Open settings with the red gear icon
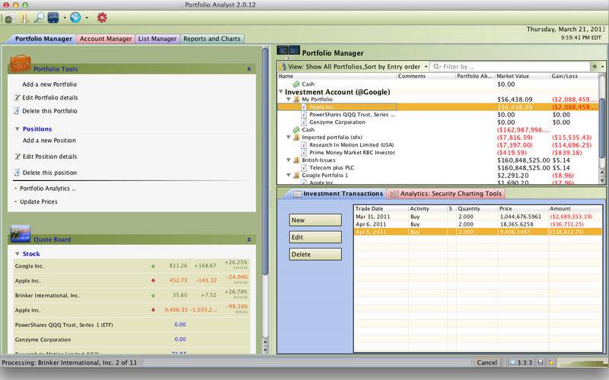 [x=102, y=17]
